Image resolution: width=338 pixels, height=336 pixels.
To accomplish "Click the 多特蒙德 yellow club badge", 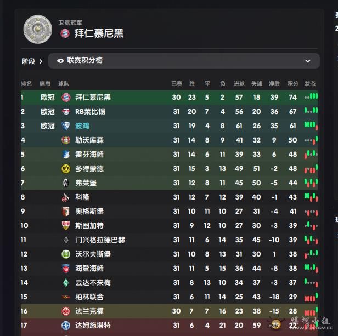I will tap(66, 169).
